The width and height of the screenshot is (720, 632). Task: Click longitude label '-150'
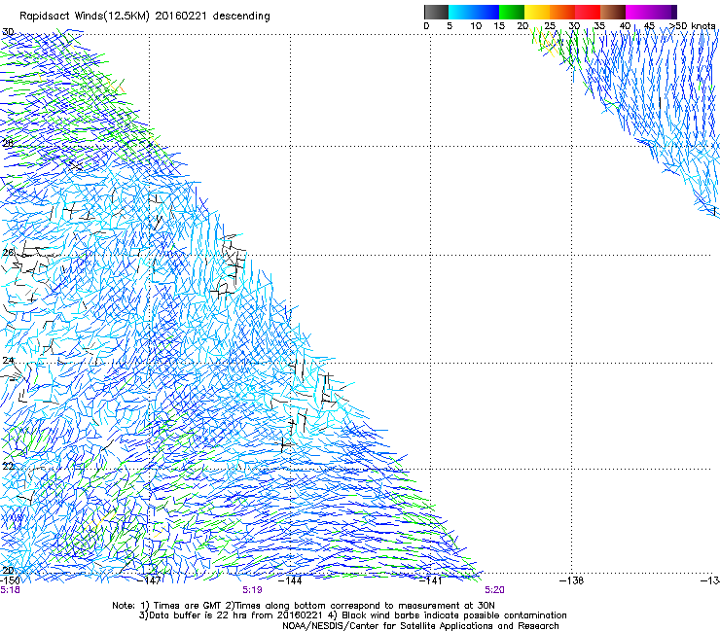pos(10,580)
